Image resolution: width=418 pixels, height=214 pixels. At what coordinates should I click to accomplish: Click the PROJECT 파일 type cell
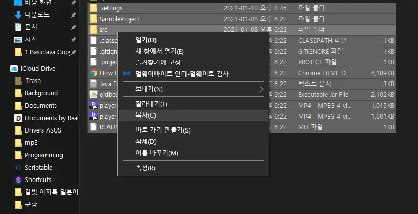317,62
